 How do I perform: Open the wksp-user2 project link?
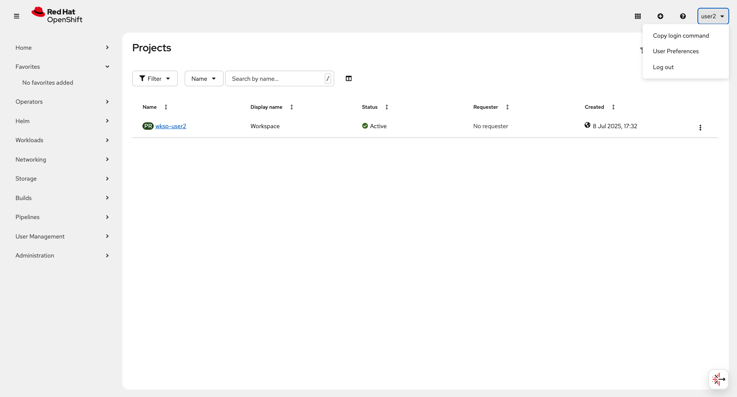tap(171, 126)
